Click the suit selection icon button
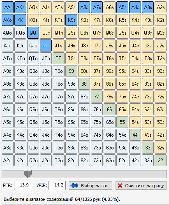Viewport: 169px width, 205px height. click(74, 186)
